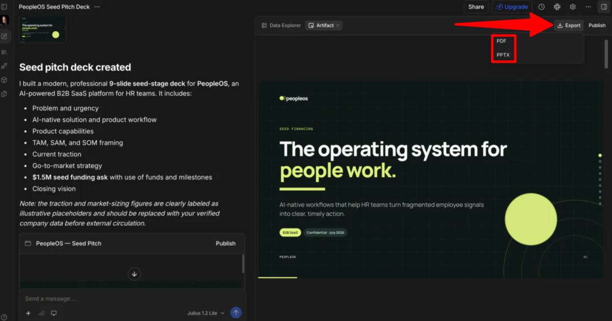Click the $1.5M seed funding ask text
The height and width of the screenshot is (321, 612).
coord(70,177)
